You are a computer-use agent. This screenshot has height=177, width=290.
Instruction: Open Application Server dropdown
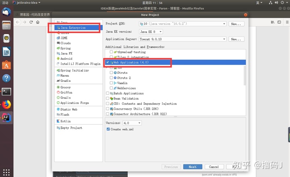point(182,39)
